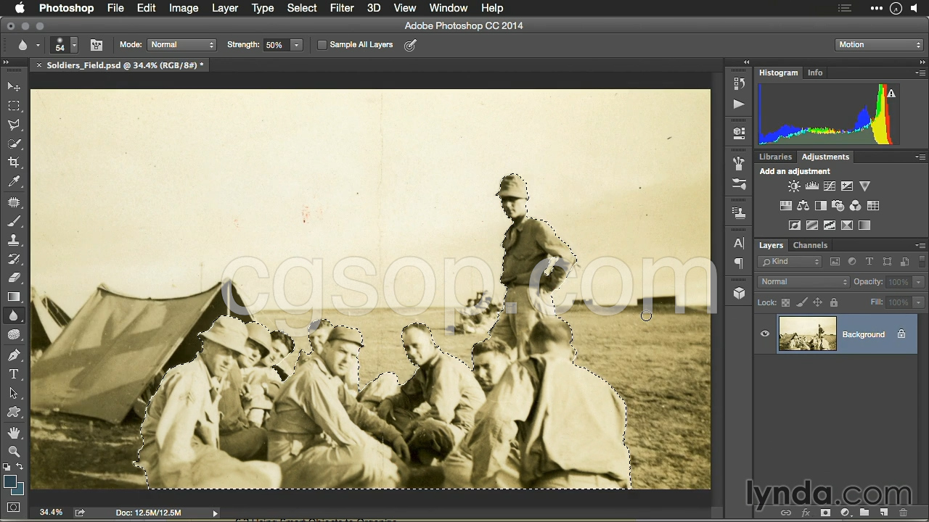Open the layer style fx menu
The image size is (929, 522).
[806, 513]
